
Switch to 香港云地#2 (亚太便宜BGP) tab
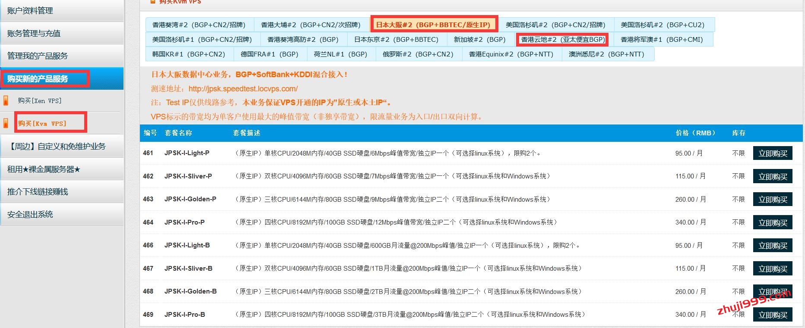pos(563,40)
